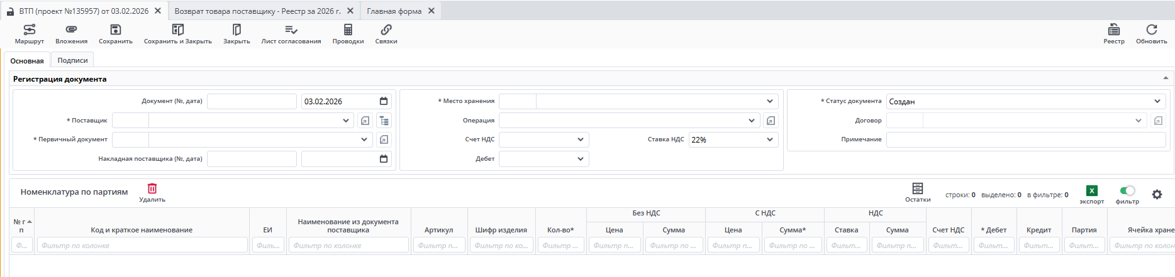Open Остатки stock balances
This screenshot has height=277, width=1175.
pos(918,188)
